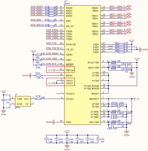Click the LEDG net label

[110, 46]
